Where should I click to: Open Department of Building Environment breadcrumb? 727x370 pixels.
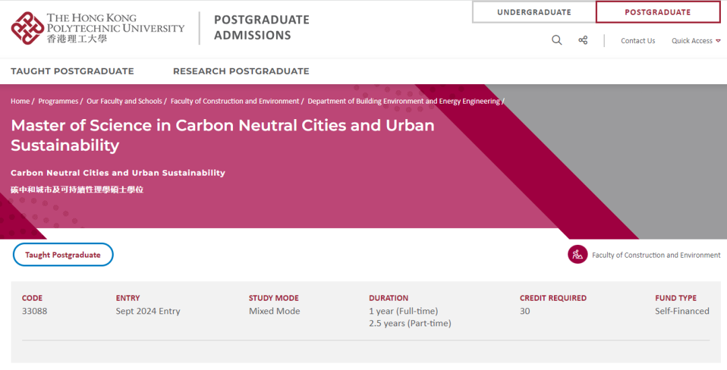tap(404, 101)
